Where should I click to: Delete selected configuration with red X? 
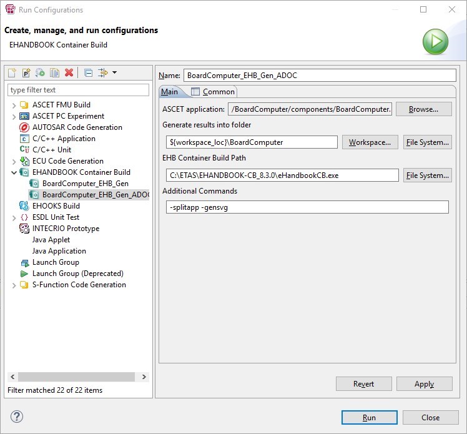click(69, 72)
